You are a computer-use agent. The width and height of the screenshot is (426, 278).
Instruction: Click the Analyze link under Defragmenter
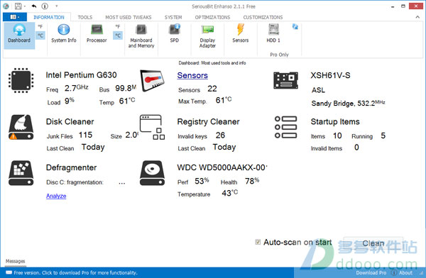point(56,196)
